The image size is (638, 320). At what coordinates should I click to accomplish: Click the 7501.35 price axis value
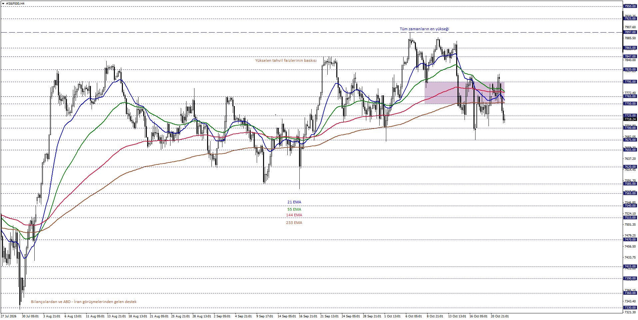pos(630,225)
